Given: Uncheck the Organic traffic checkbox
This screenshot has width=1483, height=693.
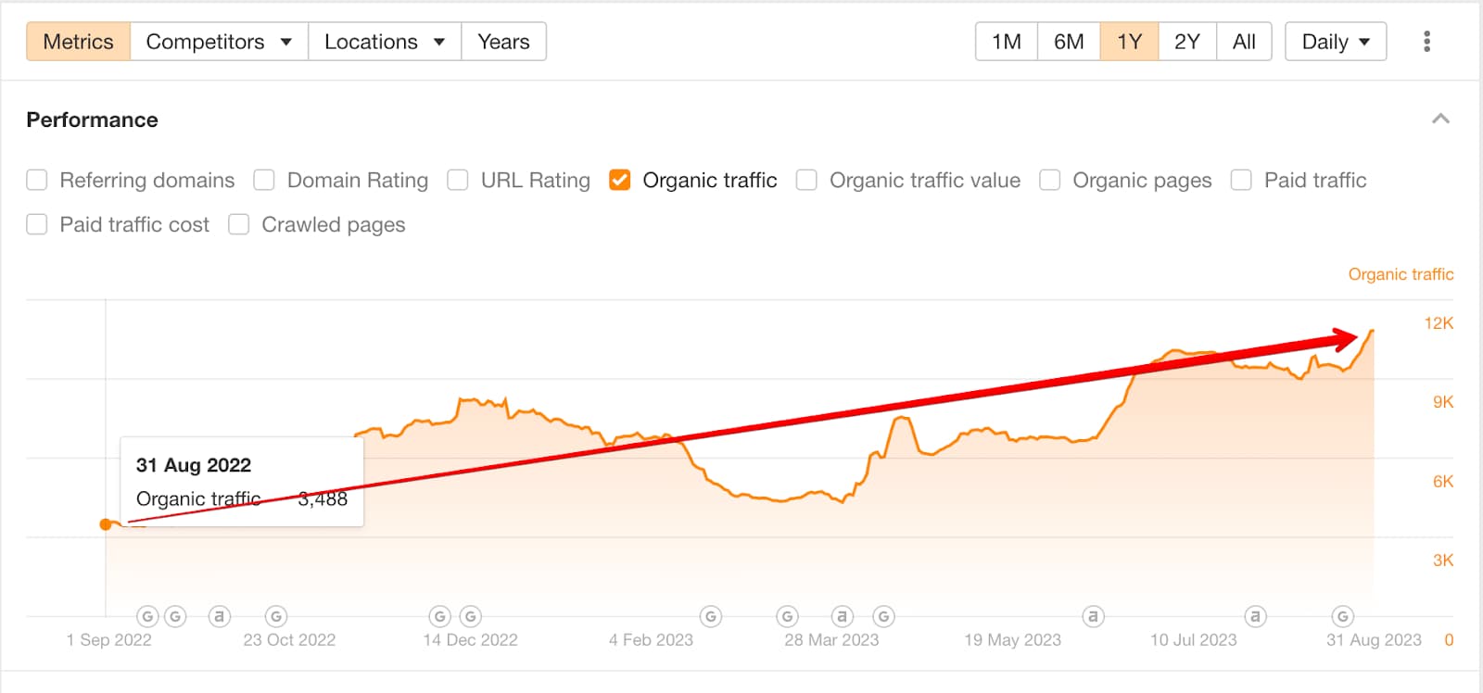Looking at the screenshot, I should tap(620, 180).
